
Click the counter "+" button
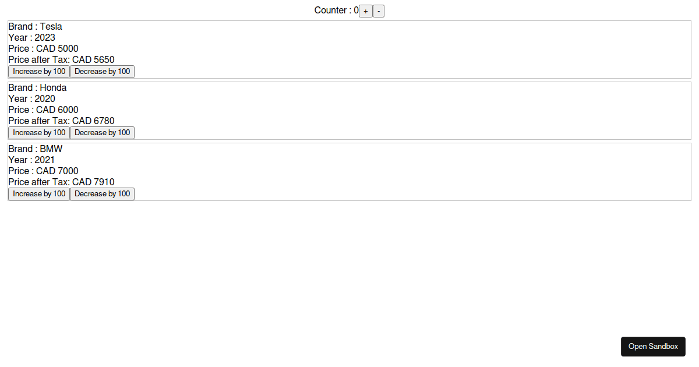pos(365,10)
